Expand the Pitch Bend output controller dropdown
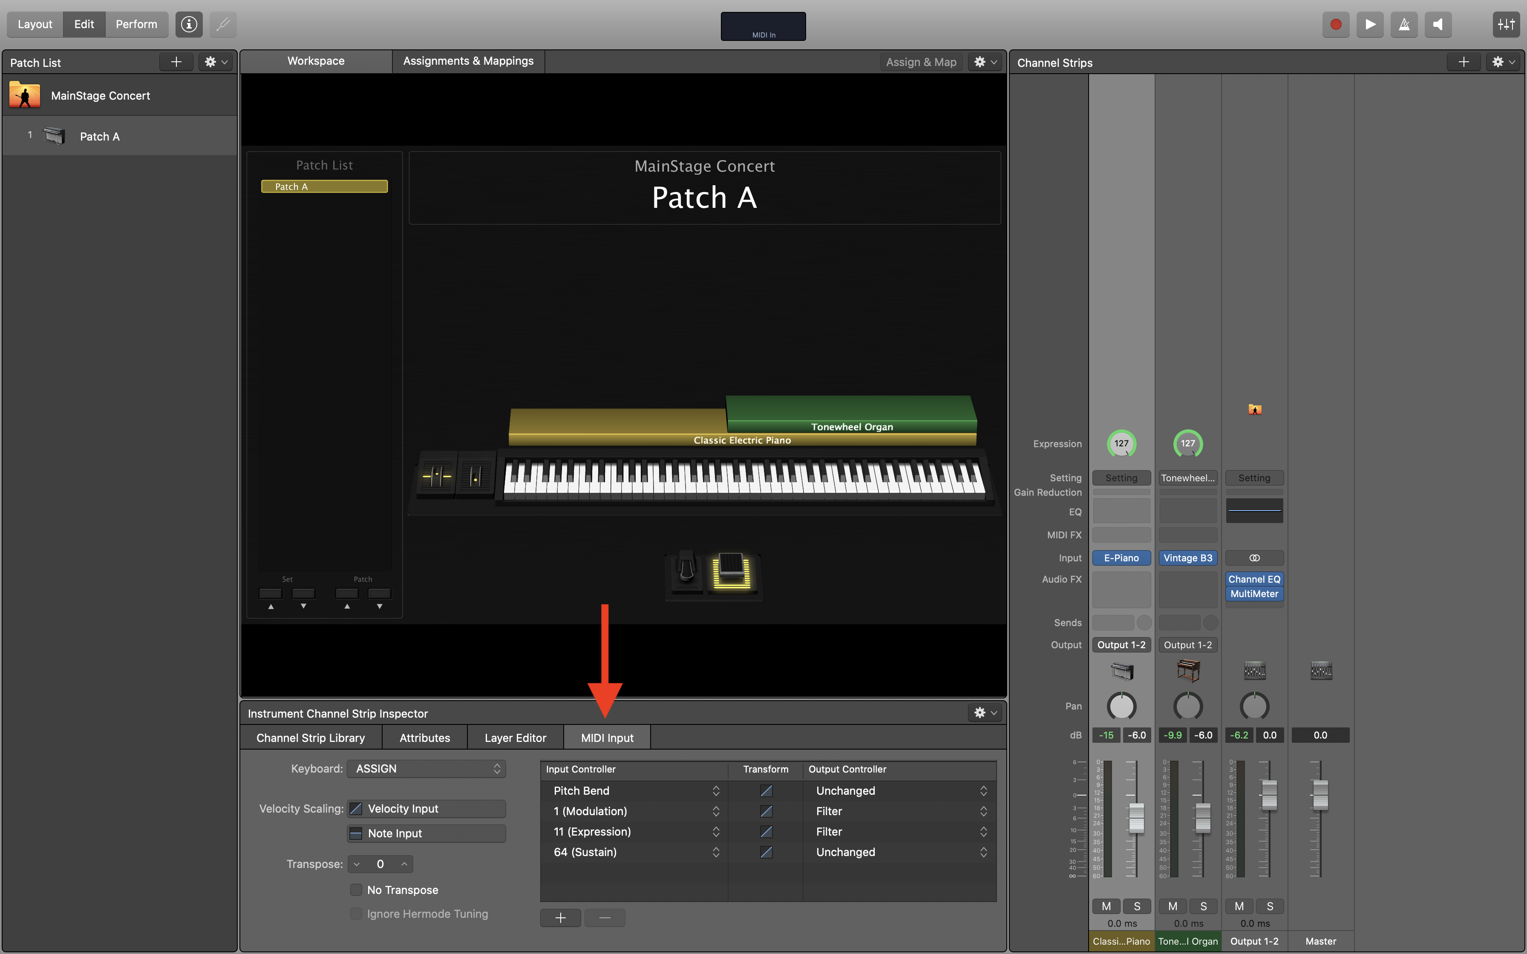This screenshot has height=954, width=1527. coord(982,789)
